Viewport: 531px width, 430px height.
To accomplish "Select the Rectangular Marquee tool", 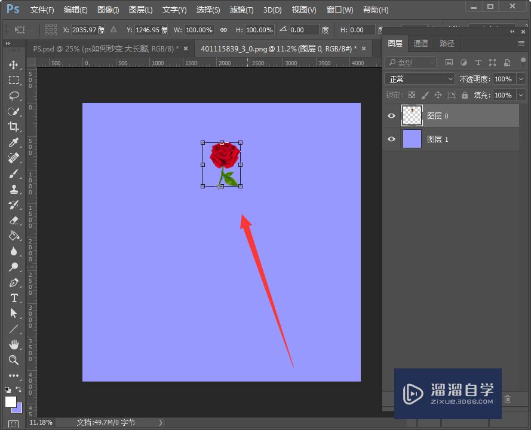I will (x=14, y=80).
